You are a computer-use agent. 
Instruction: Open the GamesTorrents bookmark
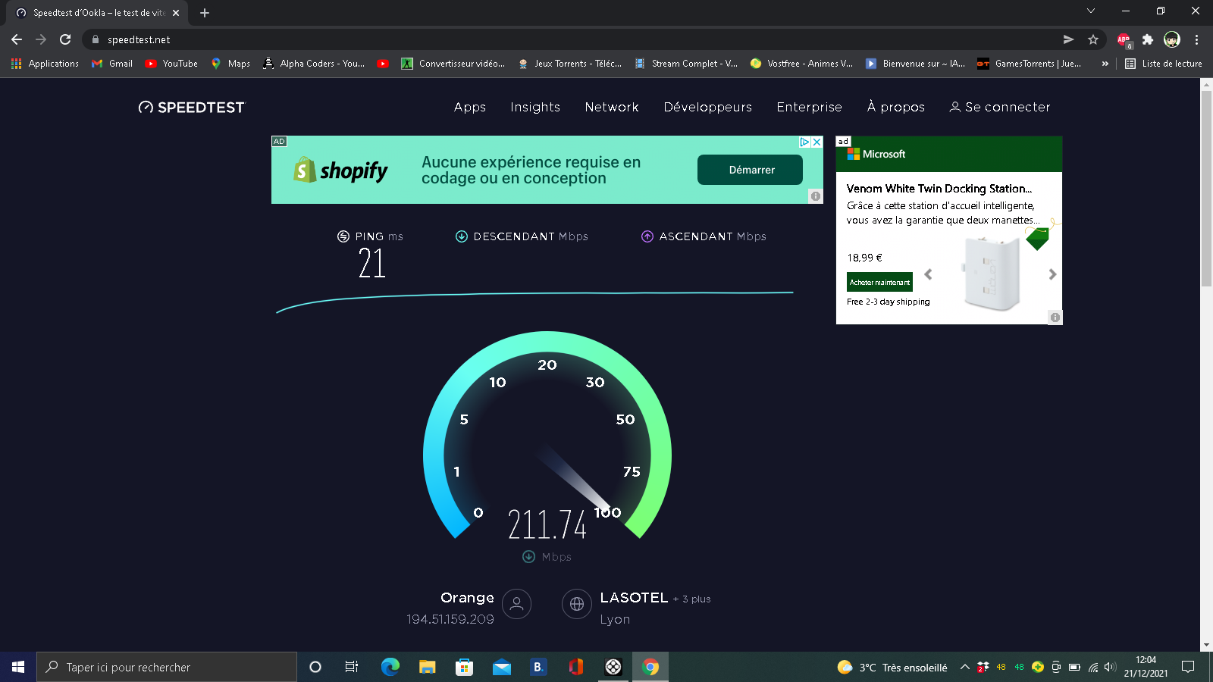[1030, 64]
